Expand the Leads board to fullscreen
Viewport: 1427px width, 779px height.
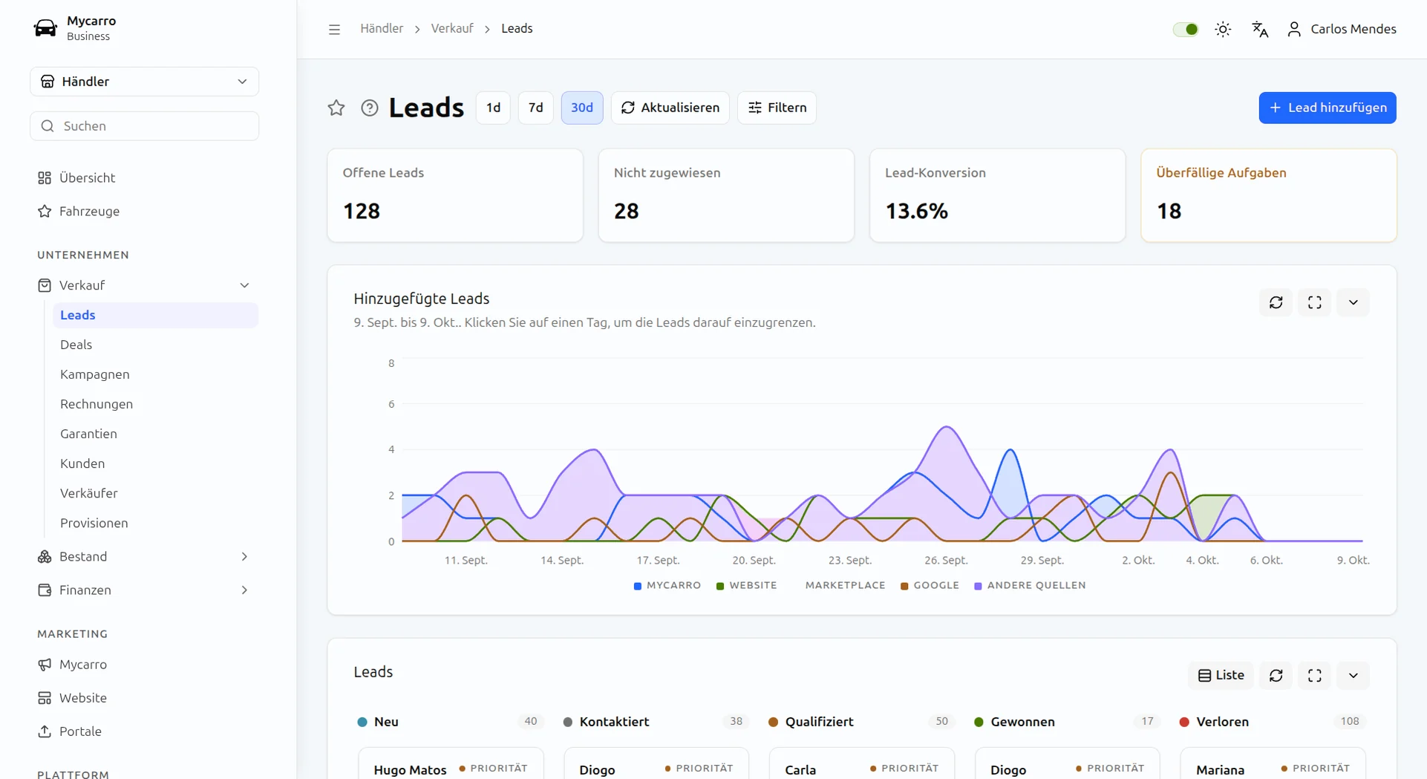point(1315,675)
